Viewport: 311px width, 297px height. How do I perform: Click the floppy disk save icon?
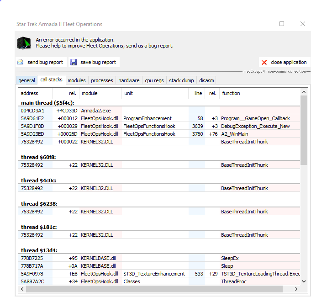[74, 62]
